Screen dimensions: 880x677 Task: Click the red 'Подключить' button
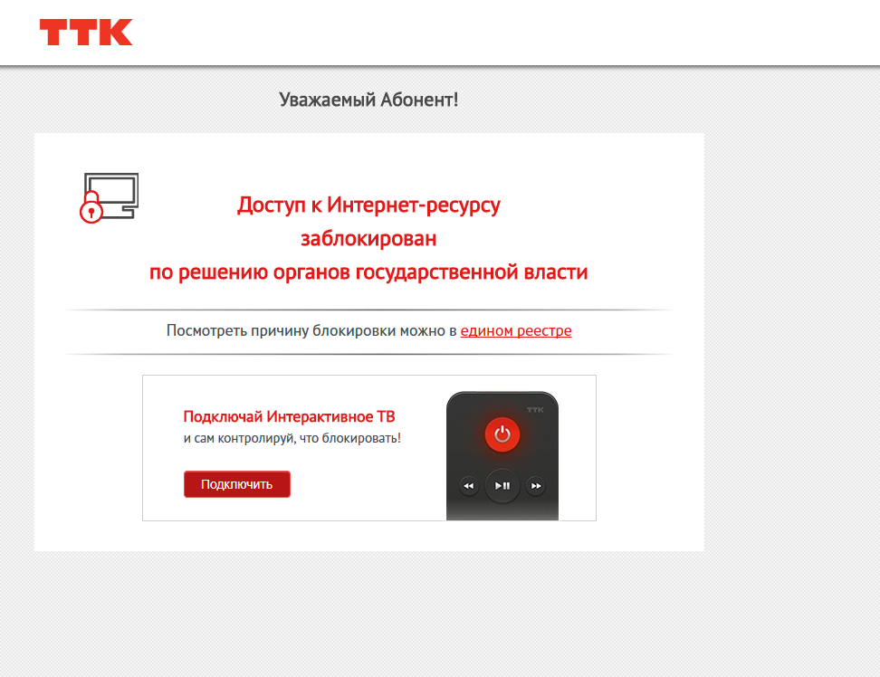(237, 484)
